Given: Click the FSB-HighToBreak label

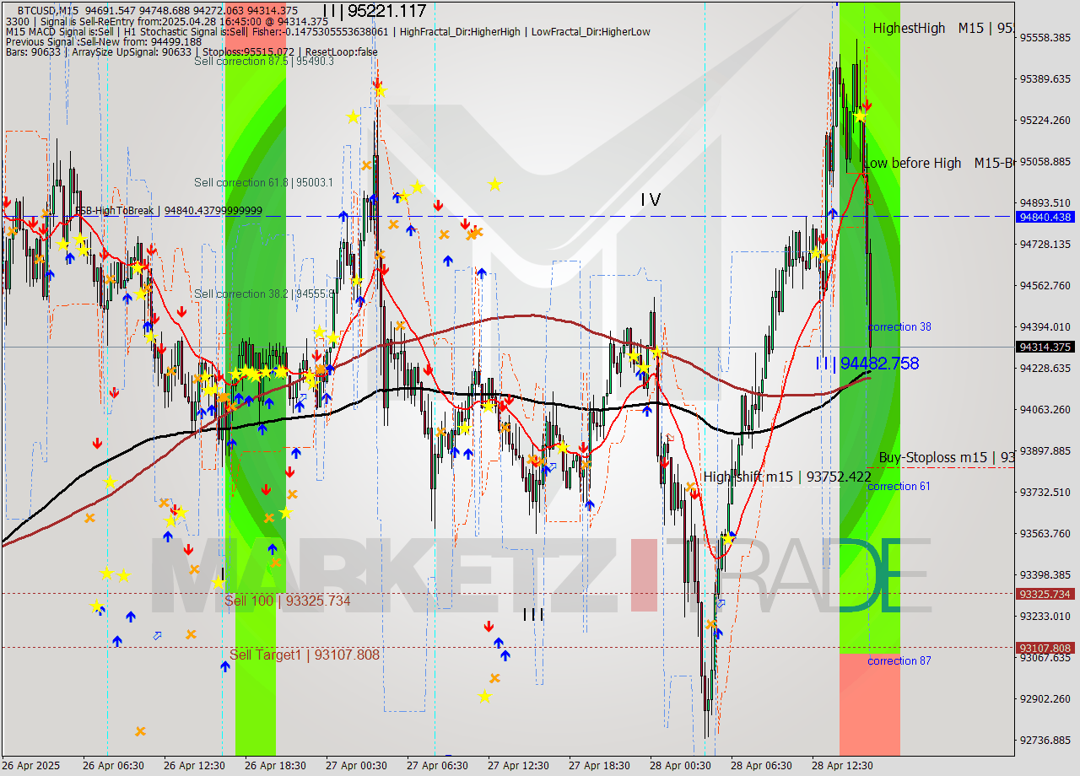Looking at the screenshot, I should (116, 211).
